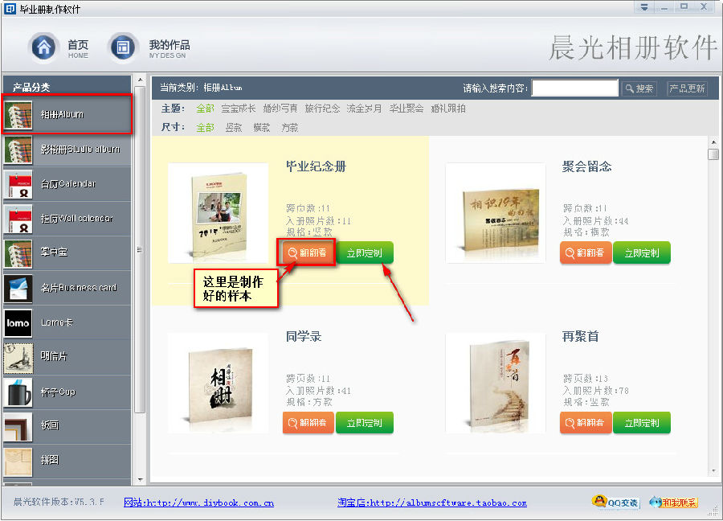The width and height of the screenshot is (723, 521).
Task: Filter size by 横款
Action: point(262,127)
